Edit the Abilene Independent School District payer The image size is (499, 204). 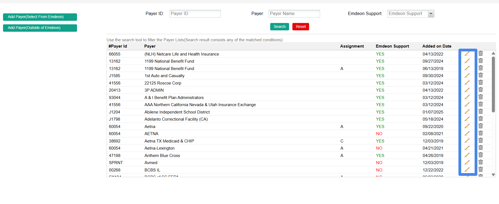click(467, 112)
